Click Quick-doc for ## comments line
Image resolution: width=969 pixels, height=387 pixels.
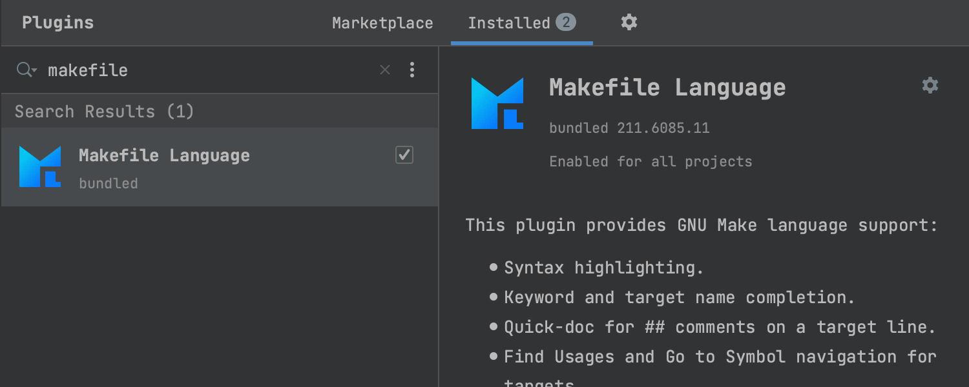[x=720, y=327]
